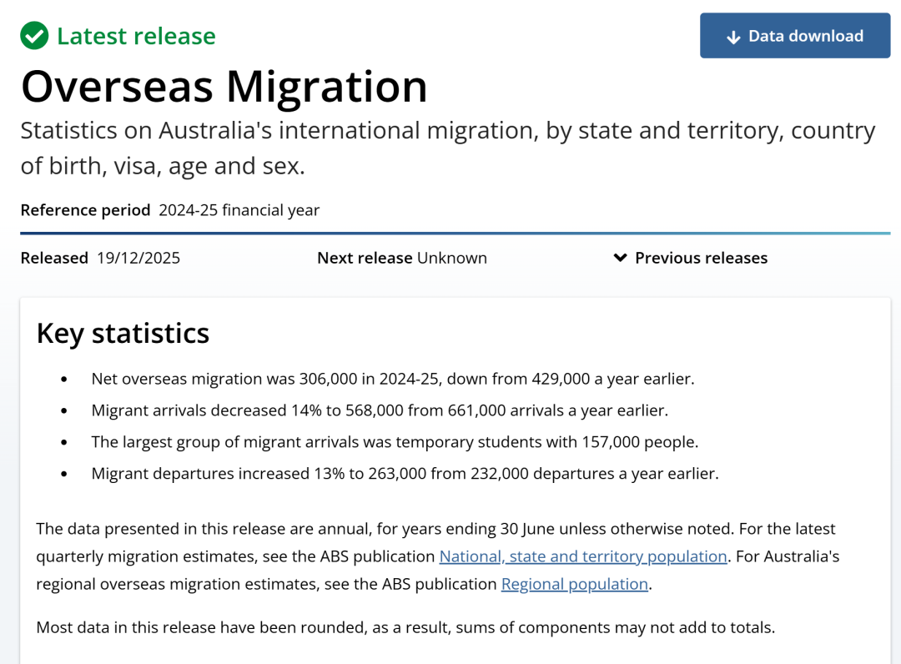This screenshot has height=664, width=901.
Task: Click the Key statistics heading
Action: tap(123, 333)
